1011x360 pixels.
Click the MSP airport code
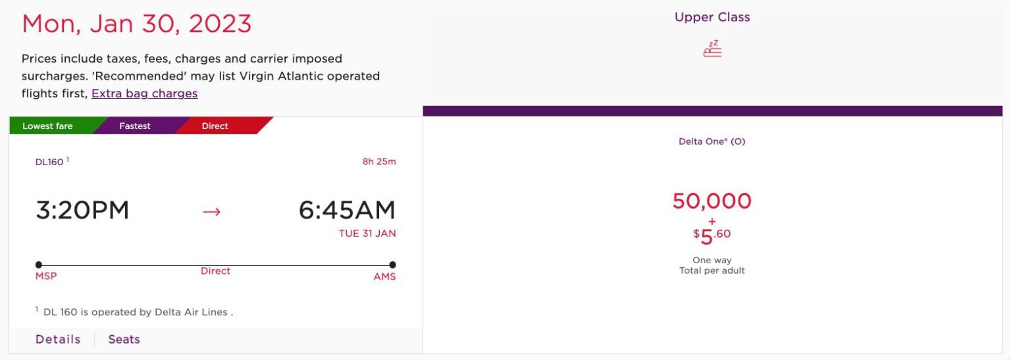point(46,276)
